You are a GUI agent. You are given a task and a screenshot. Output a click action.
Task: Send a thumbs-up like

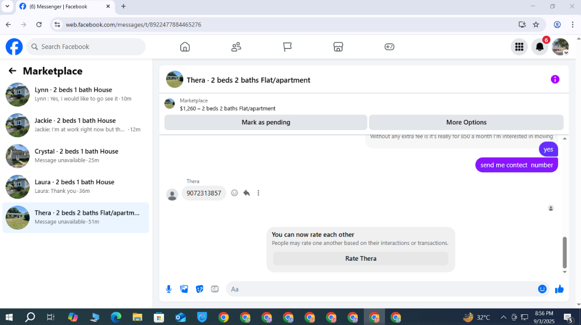click(x=559, y=289)
